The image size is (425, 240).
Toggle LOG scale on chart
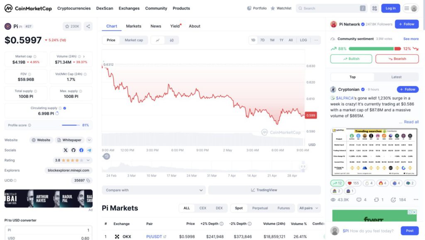pos(303,40)
